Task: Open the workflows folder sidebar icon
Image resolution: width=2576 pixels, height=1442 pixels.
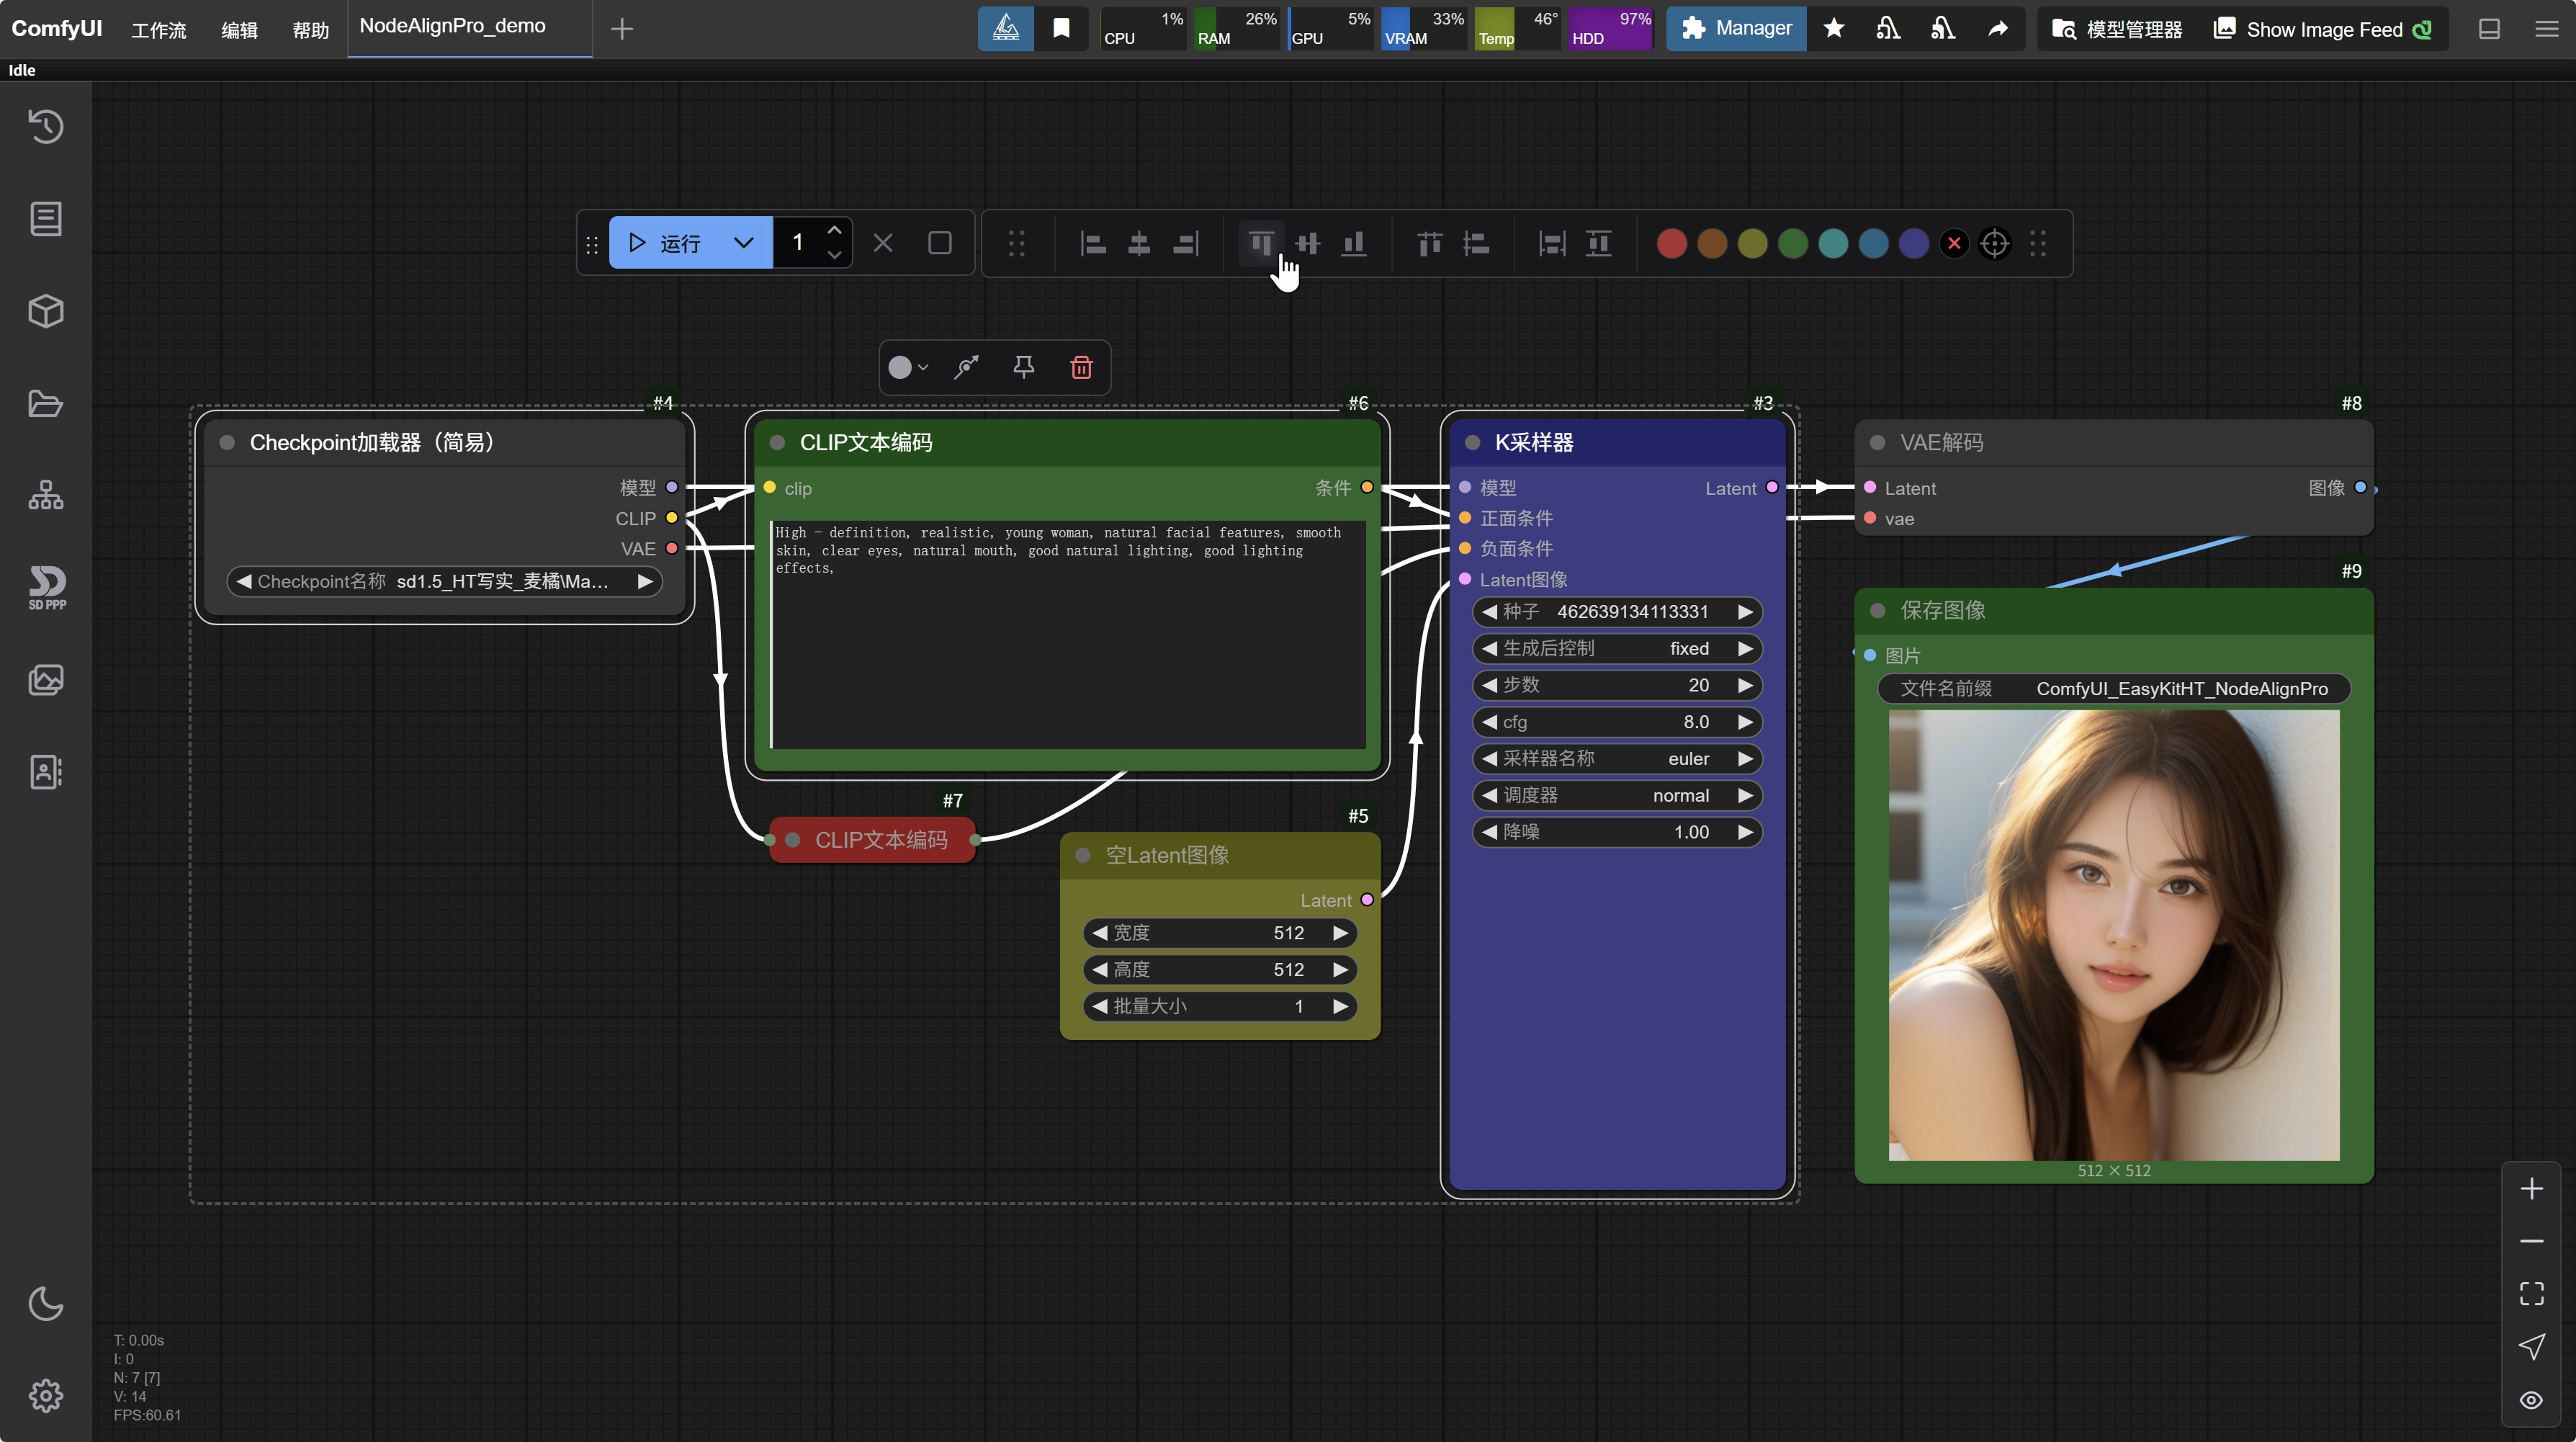Action: coord(46,404)
